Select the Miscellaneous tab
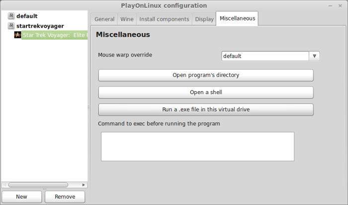This screenshot has height=205, width=348. pos(237,18)
